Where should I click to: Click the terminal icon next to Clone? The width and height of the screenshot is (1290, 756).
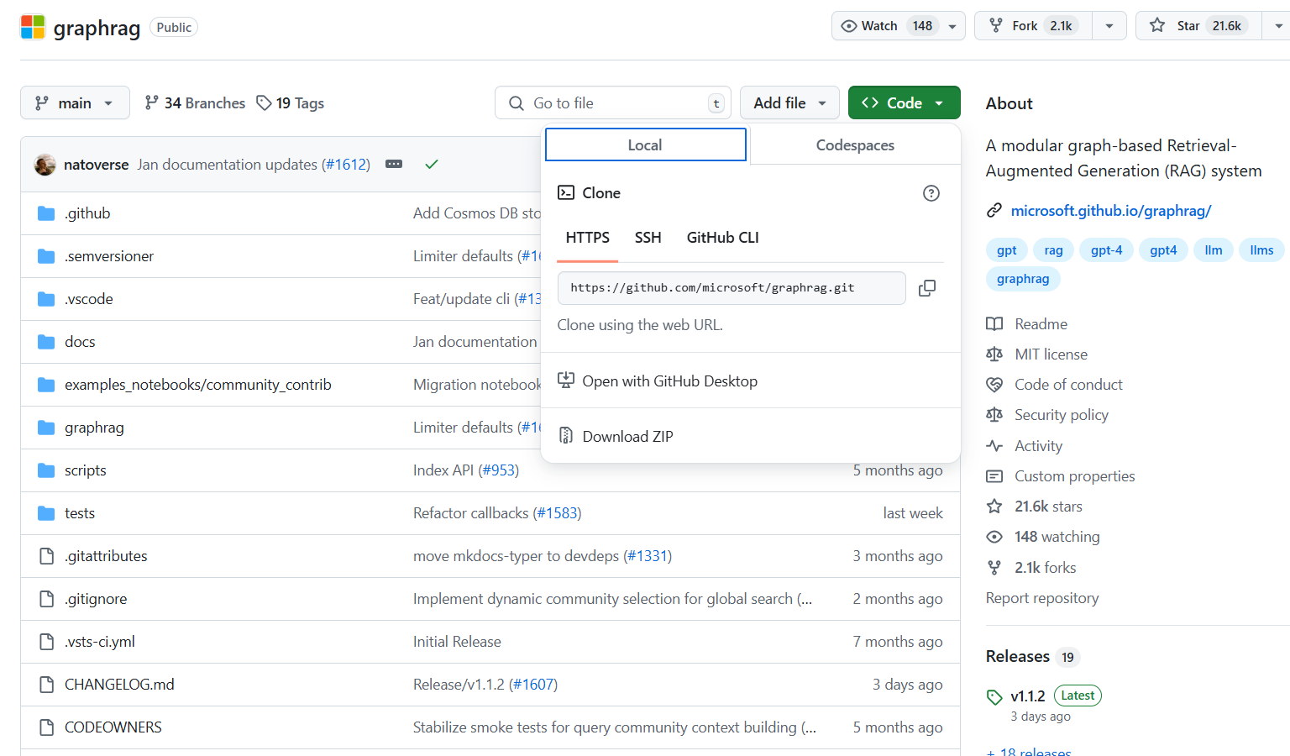click(x=566, y=192)
